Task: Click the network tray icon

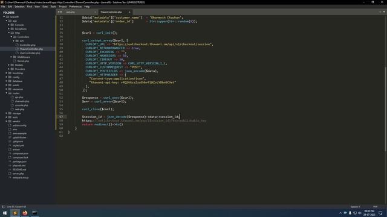Action: [x=355, y=213]
